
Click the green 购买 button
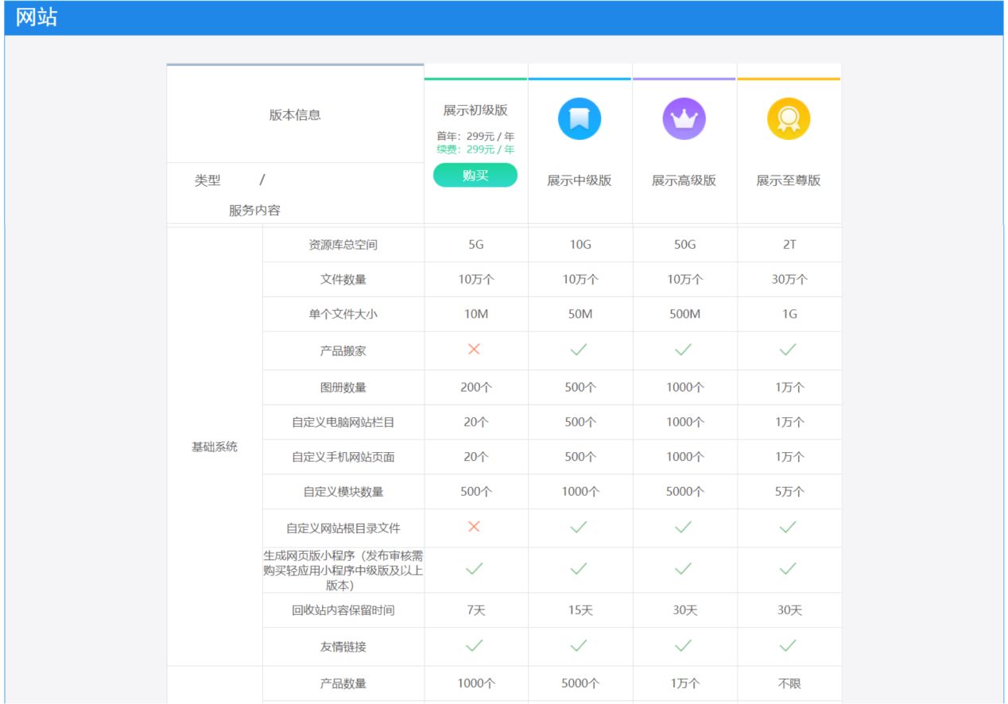[x=475, y=175]
